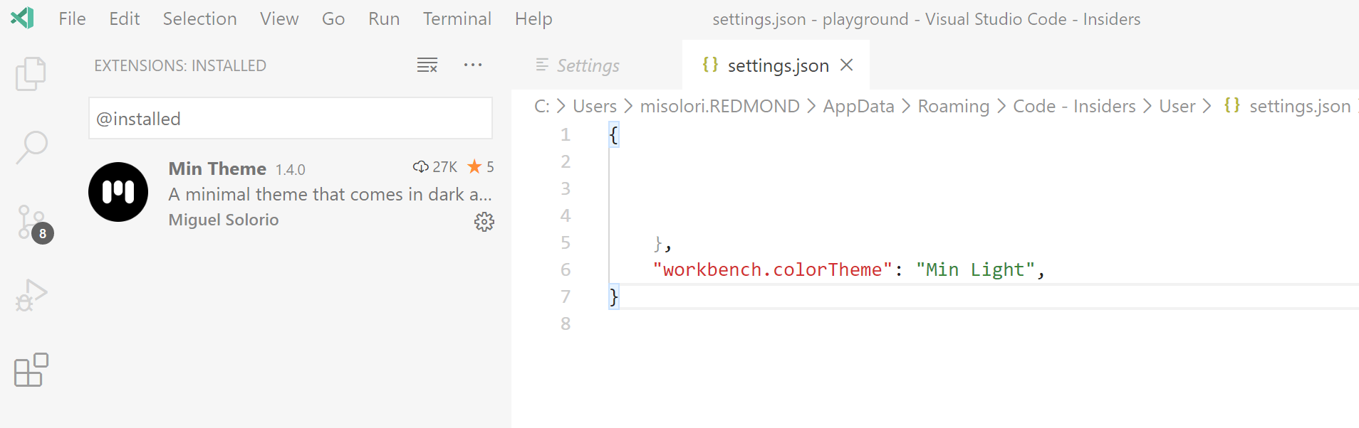Open Min Theme manage gear menu

click(x=484, y=222)
